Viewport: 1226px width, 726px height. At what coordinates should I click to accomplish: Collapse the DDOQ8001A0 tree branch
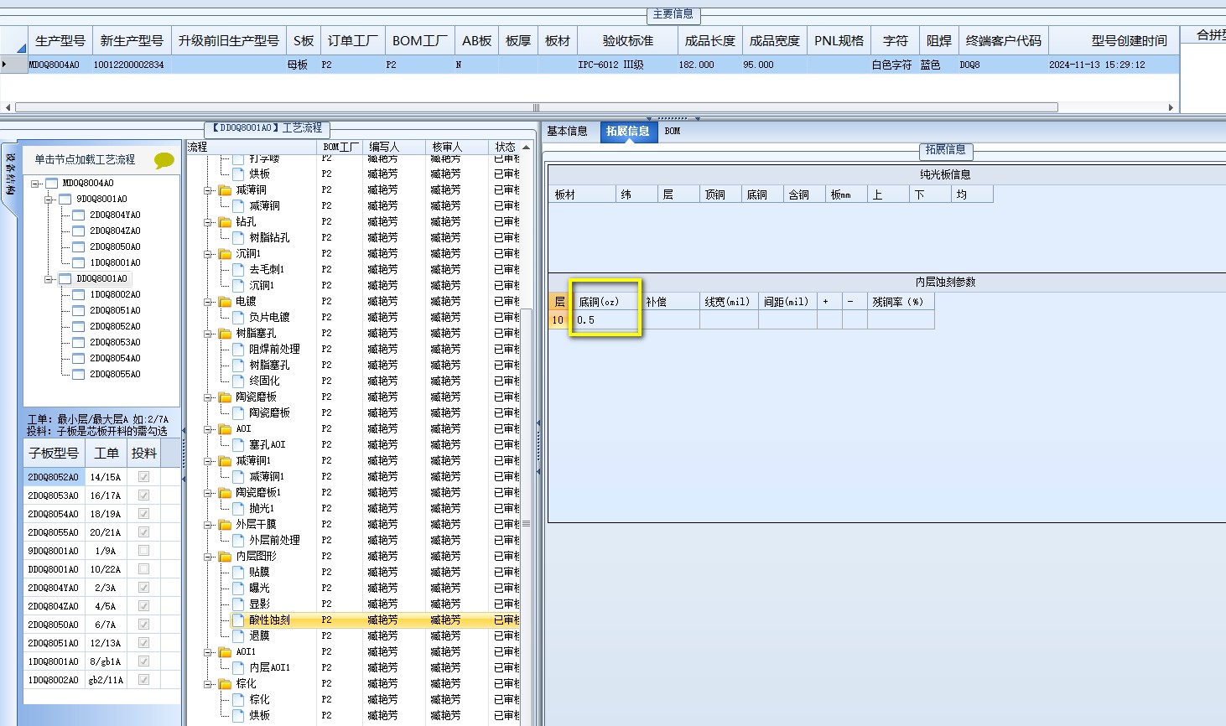49,279
